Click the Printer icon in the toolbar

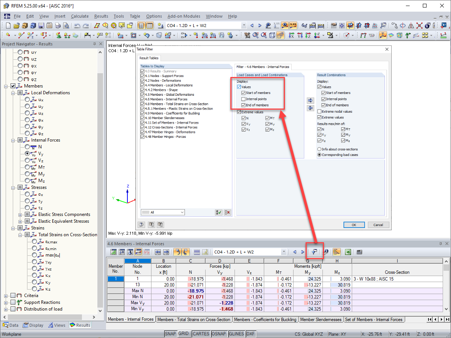coord(58,25)
